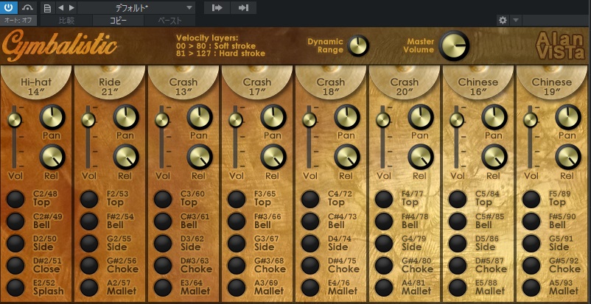591x304 pixels.
Task: Click the 比較 compare button
Action: [68, 21]
